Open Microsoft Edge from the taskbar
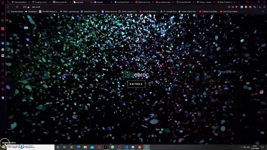267x150 pixels. [x=78, y=147]
